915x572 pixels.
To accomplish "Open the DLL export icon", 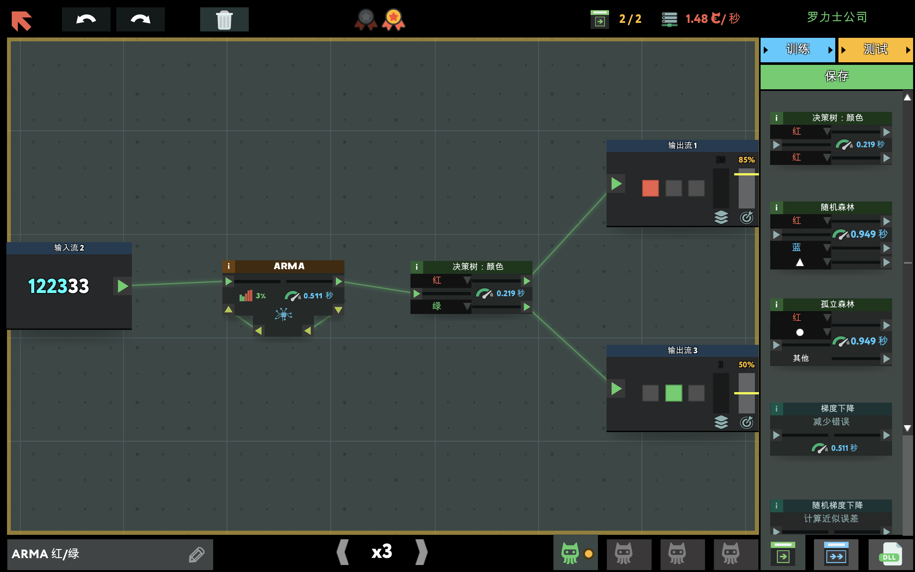I will (891, 555).
